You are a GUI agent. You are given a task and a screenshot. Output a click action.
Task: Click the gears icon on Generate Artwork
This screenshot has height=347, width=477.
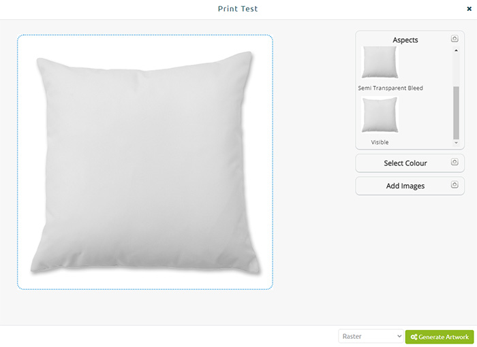click(414, 337)
